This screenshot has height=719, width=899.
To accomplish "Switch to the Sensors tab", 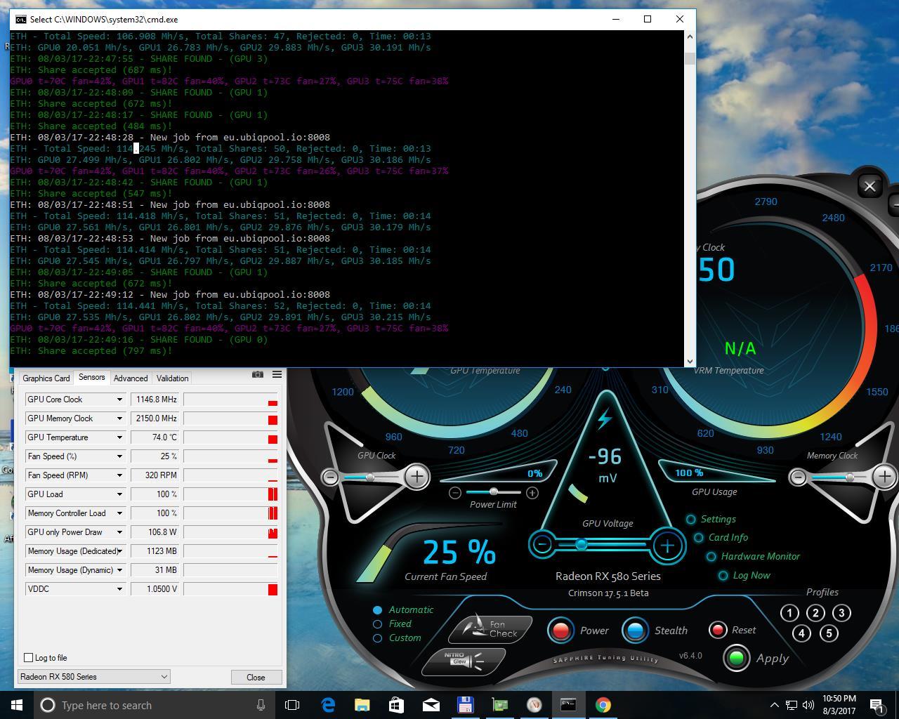I will (x=91, y=377).
